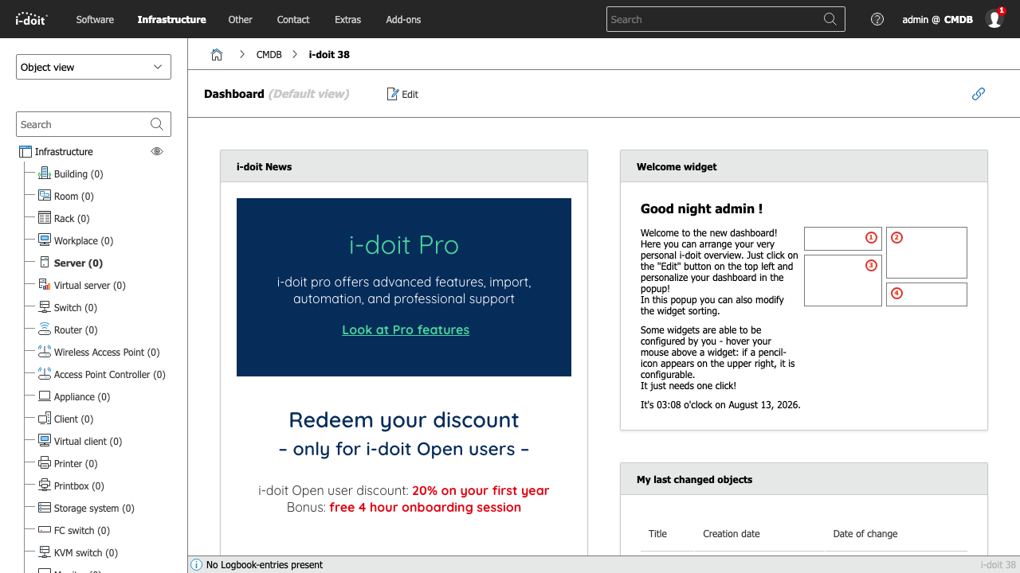Screen dimensions: 1020x573
Task: Click the Infrastructure tree root label
Action: point(64,151)
